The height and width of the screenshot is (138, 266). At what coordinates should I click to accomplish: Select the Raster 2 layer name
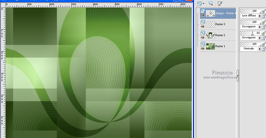[x=220, y=35]
